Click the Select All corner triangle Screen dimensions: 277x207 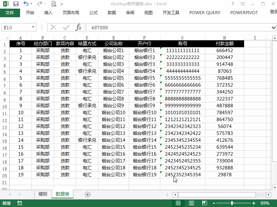pyautogui.click(x=7, y=38)
